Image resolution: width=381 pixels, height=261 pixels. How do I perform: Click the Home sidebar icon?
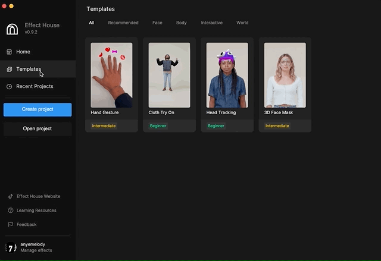coord(10,52)
